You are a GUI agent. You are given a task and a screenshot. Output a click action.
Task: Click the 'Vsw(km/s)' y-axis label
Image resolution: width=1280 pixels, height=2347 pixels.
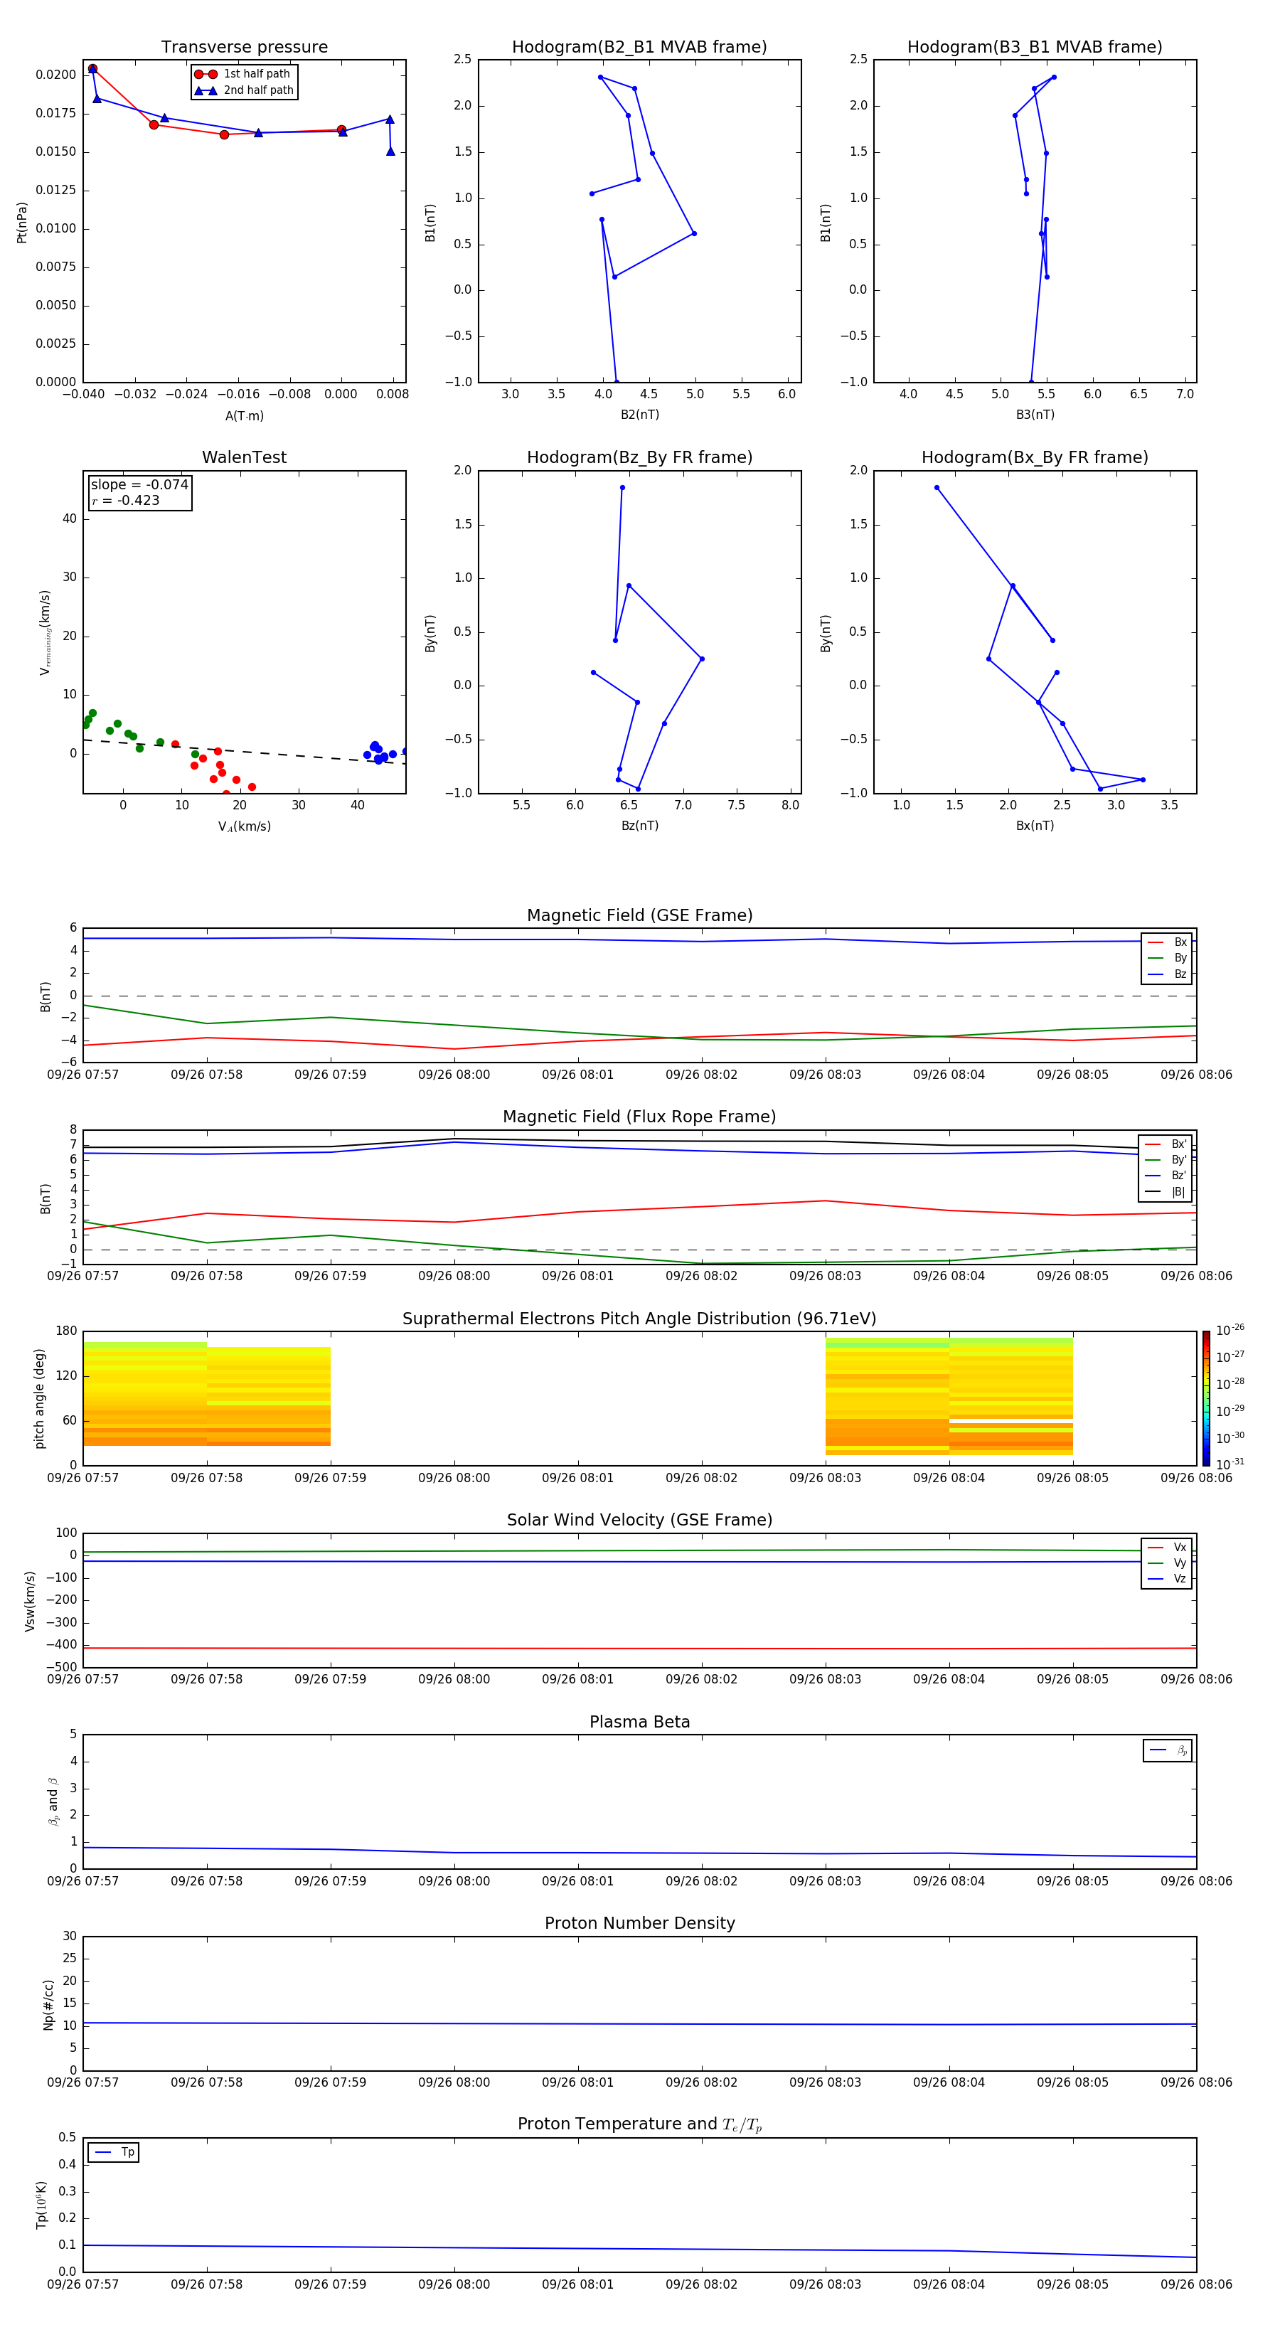[x=29, y=1601]
